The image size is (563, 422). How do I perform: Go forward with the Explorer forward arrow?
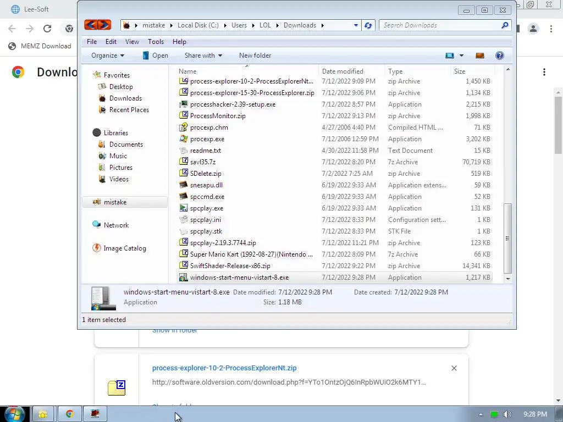104,25
